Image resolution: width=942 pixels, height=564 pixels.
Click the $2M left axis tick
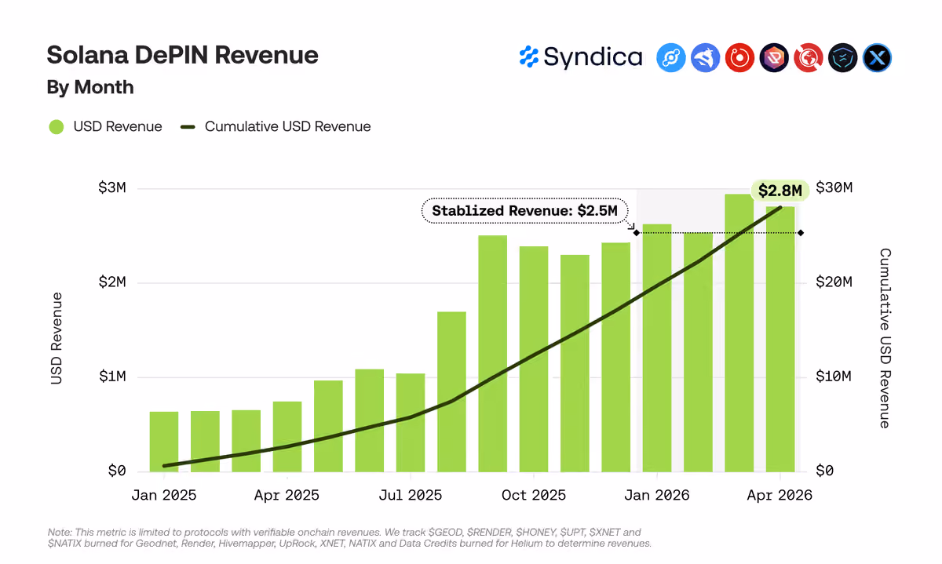[x=111, y=282]
